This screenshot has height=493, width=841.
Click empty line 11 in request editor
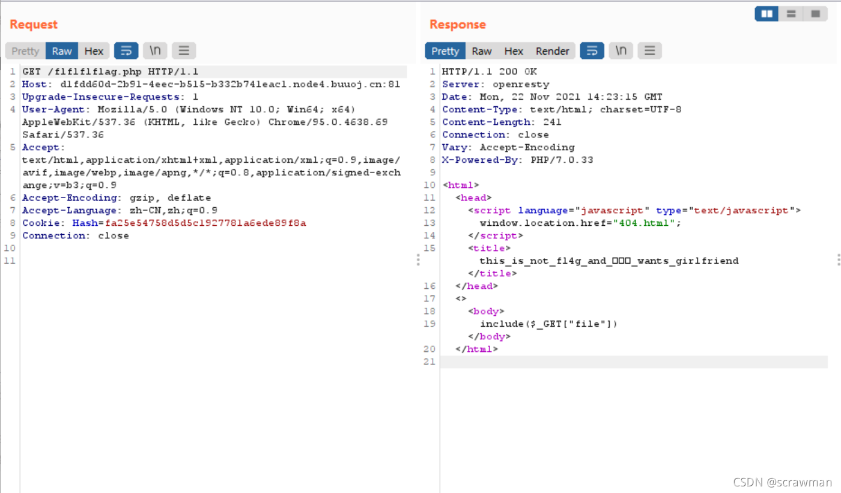click(213, 261)
